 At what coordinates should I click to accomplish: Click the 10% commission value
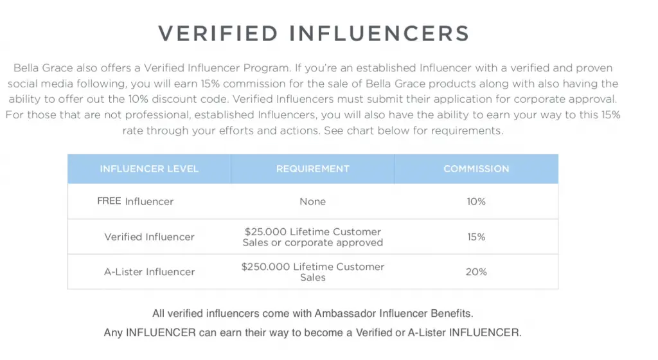(476, 201)
